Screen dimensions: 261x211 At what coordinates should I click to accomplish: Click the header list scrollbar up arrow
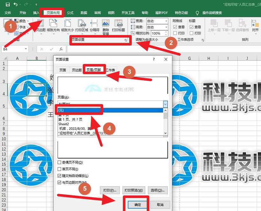[x=166, y=110]
